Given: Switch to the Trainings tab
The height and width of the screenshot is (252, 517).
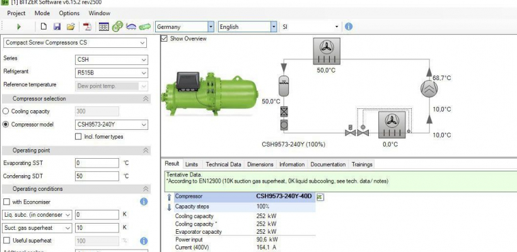Looking at the screenshot, I should coord(362,164).
